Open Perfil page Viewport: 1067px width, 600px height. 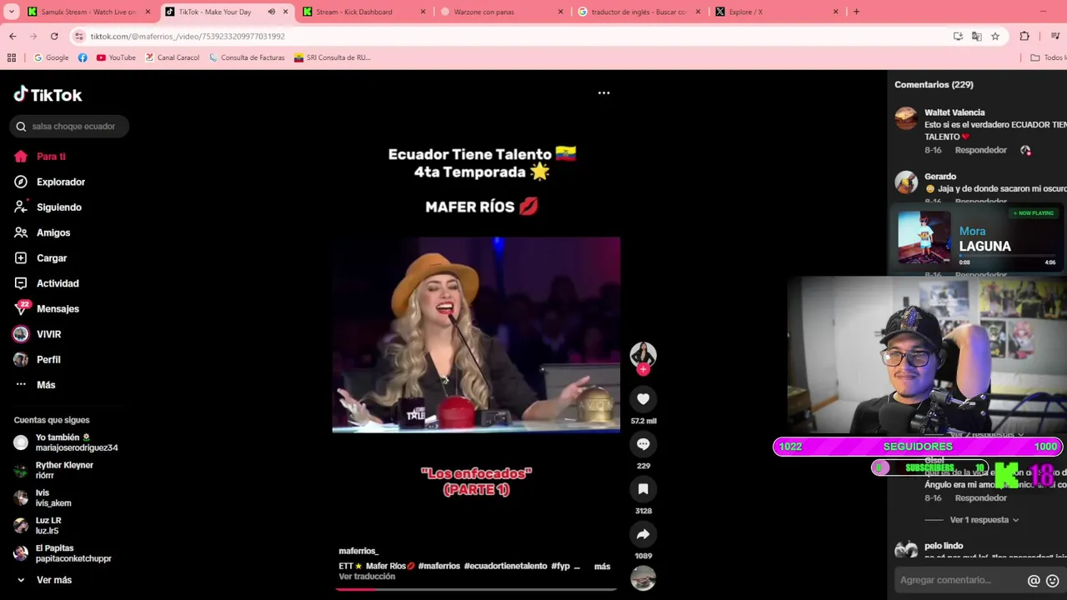[38, 360]
